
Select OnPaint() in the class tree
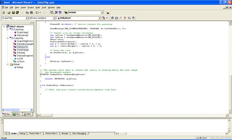click(21, 53)
